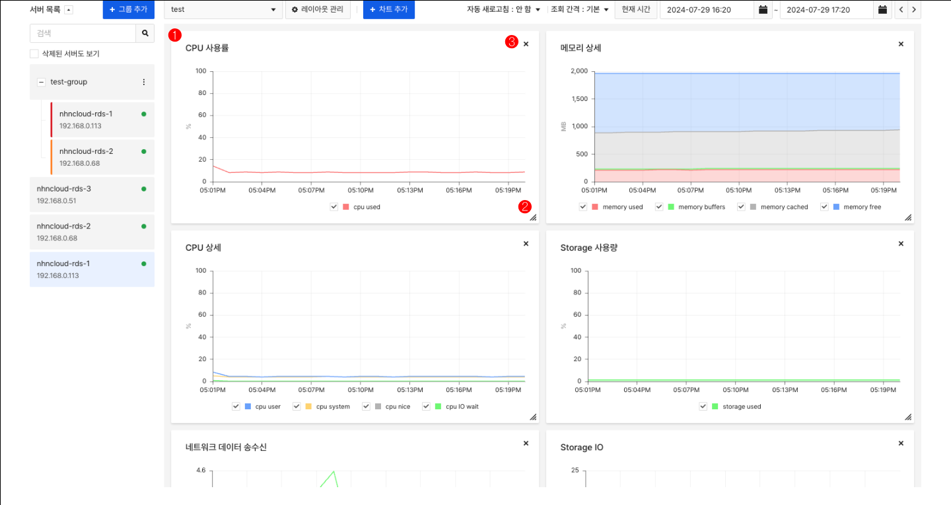
Task: Collapse the 서버 목록 panel arrow
Action: (69, 10)
